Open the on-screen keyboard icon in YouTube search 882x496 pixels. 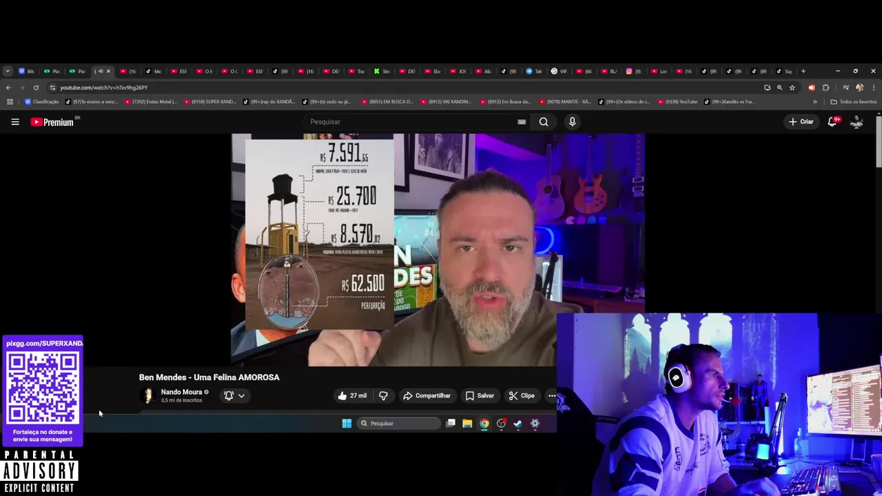pos(522,122)
